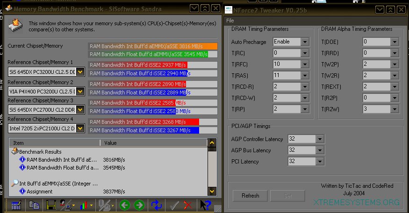The width and height of the screenshot is (409, 213).
Task: Click the NForce2 Tweaker title bar icon
Action: tap(229, 10)
